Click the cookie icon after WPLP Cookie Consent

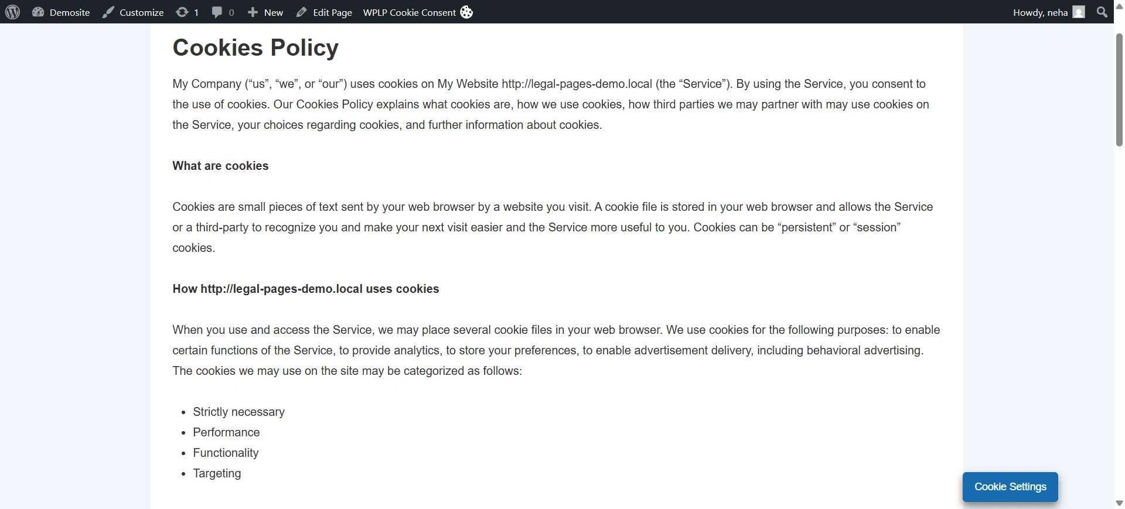[466, 12]
